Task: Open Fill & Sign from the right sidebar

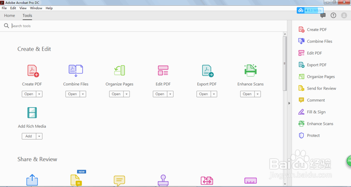Action: [x=312, y=112]
